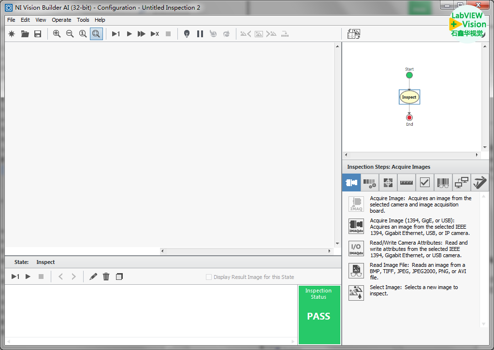The height and width of the screenshot is (350, 494).
Task: Save the inspection using the floppy disk icon
Action: point(38,34)
